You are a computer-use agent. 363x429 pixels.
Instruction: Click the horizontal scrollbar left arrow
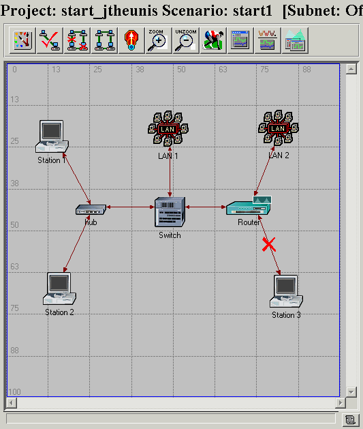[x=12, y=402]
